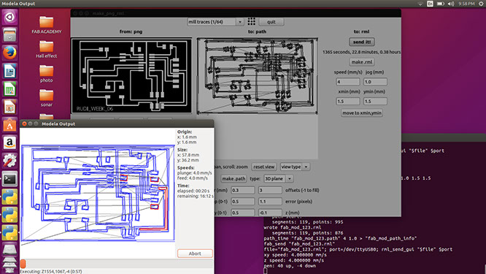
Task: Open LibreOffice Writer from the launcher
Action: (9, 71)
